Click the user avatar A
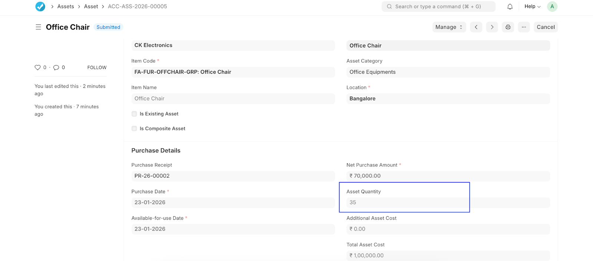The width and height of the screenshot is (593, 261). (x=552, y=6)
